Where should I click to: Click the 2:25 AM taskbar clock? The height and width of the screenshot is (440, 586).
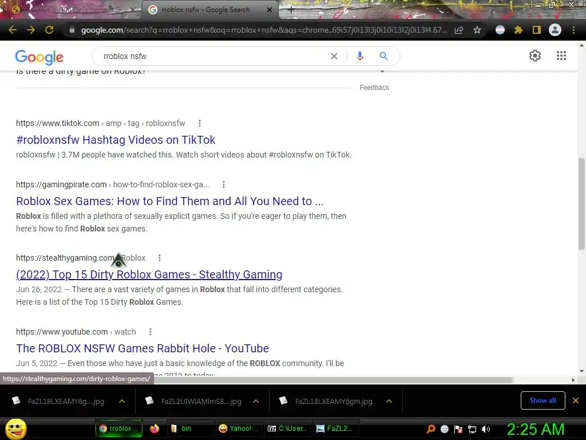coord(536,429)
